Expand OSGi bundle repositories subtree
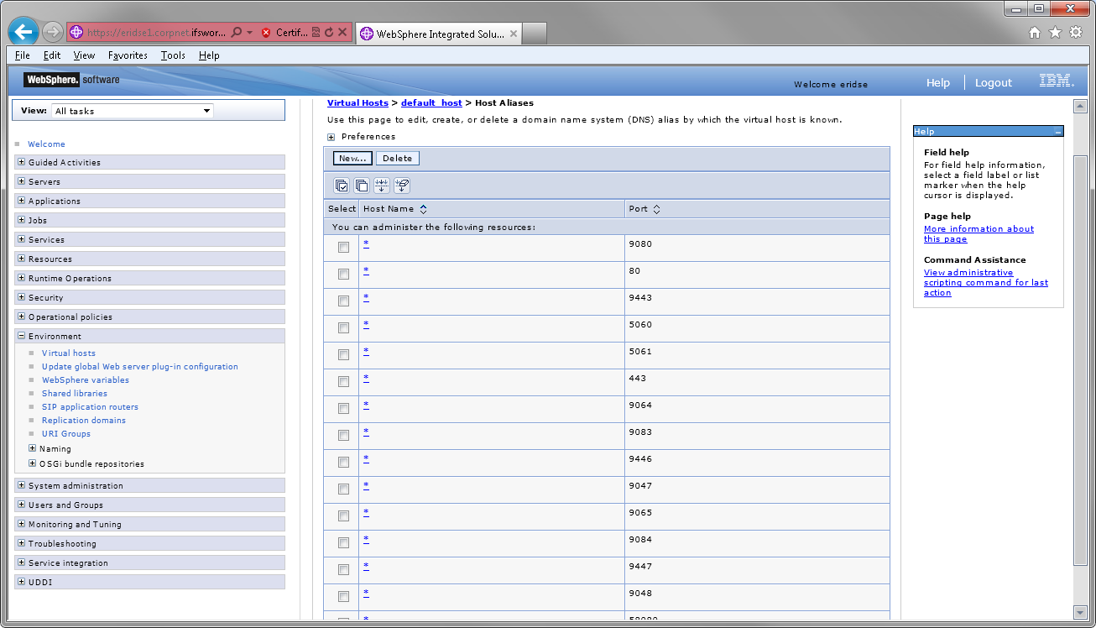 click(x=33, y=463)
